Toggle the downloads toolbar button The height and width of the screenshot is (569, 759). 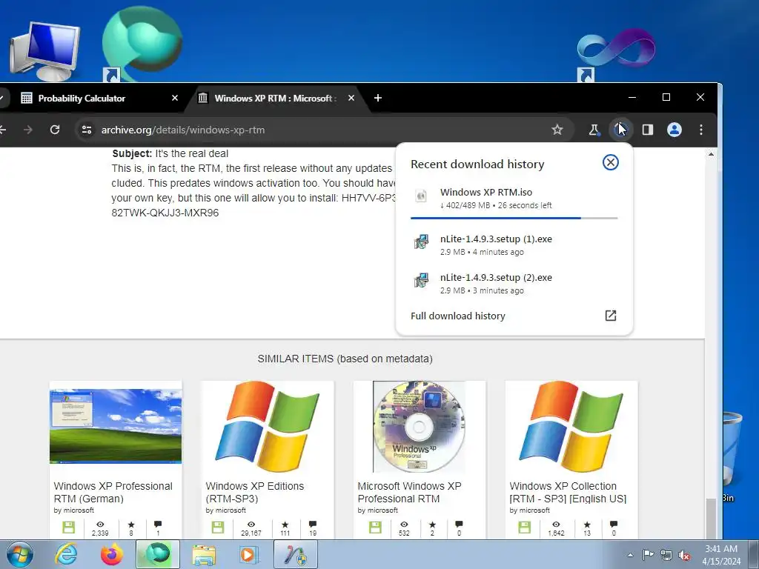click(620, 130)
